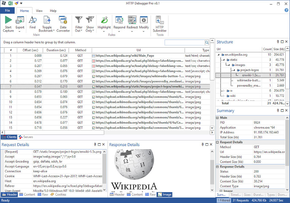Click the Highlight rules icon

[104, 21]
